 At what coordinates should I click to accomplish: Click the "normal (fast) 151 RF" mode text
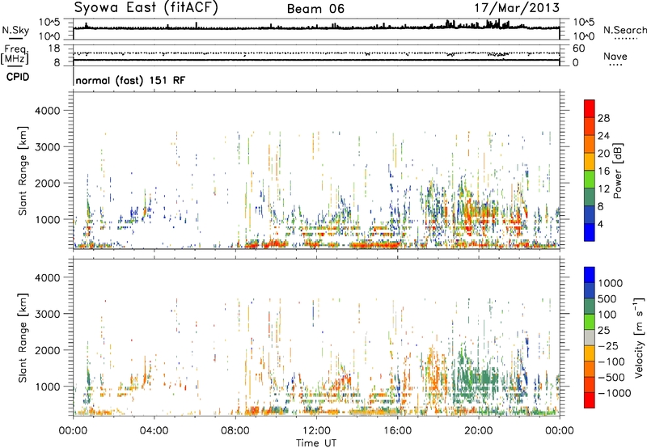(x=130, y=80)
